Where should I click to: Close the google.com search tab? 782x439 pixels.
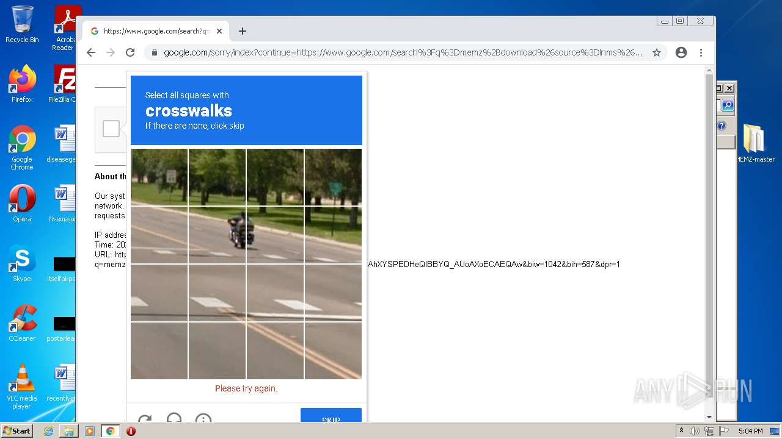pyautogui.click(x=219, y=31)
